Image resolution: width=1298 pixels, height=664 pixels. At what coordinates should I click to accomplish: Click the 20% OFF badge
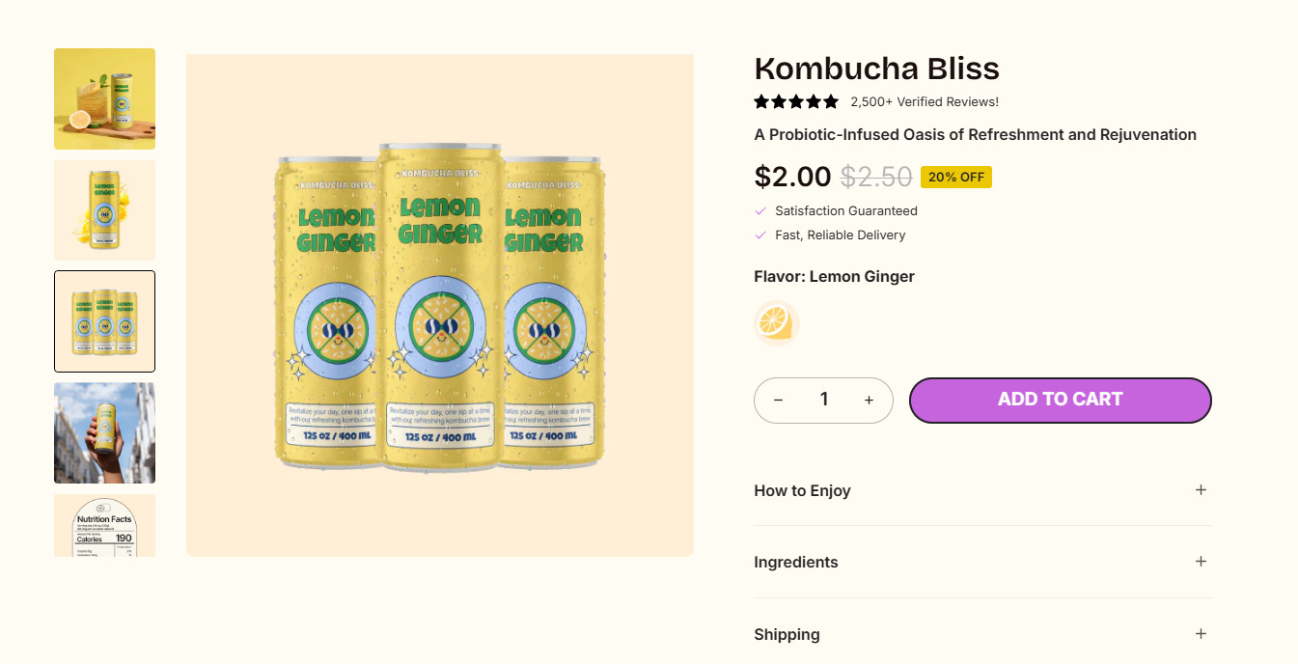[x=955, y=178]
